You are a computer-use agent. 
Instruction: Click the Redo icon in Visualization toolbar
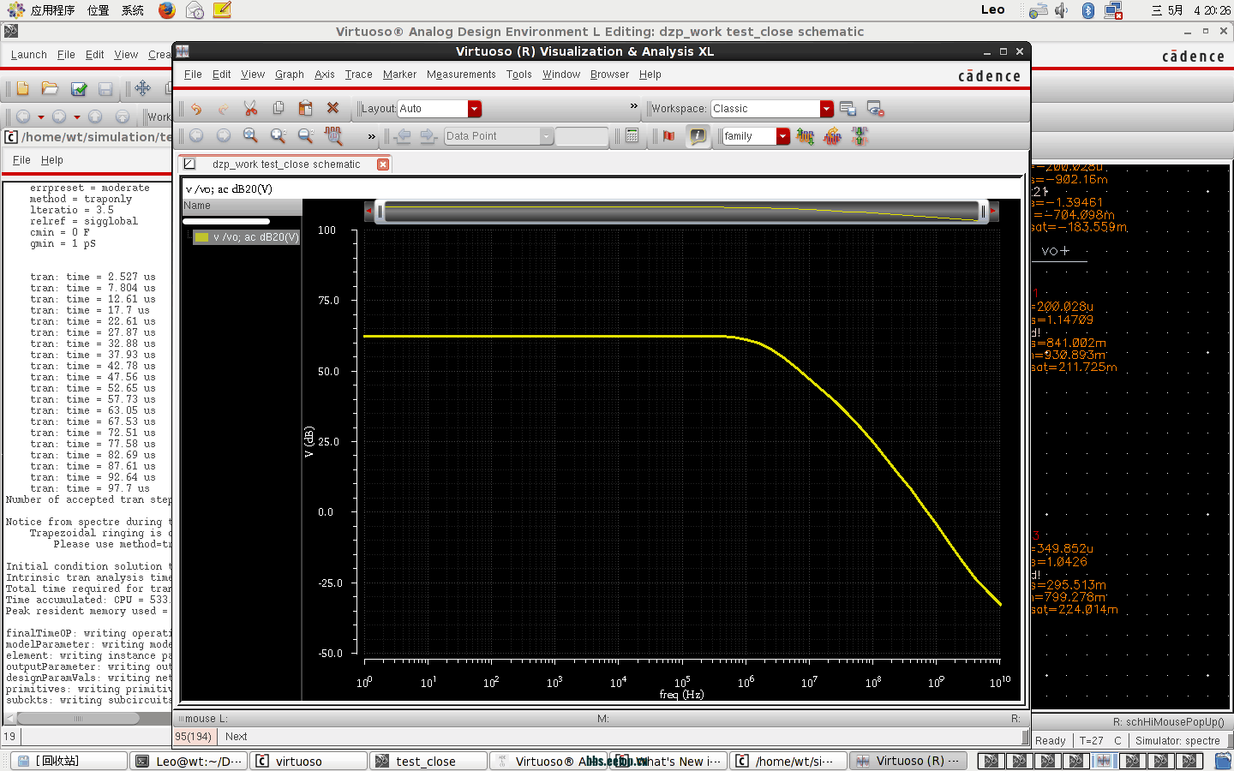point(223,109)
